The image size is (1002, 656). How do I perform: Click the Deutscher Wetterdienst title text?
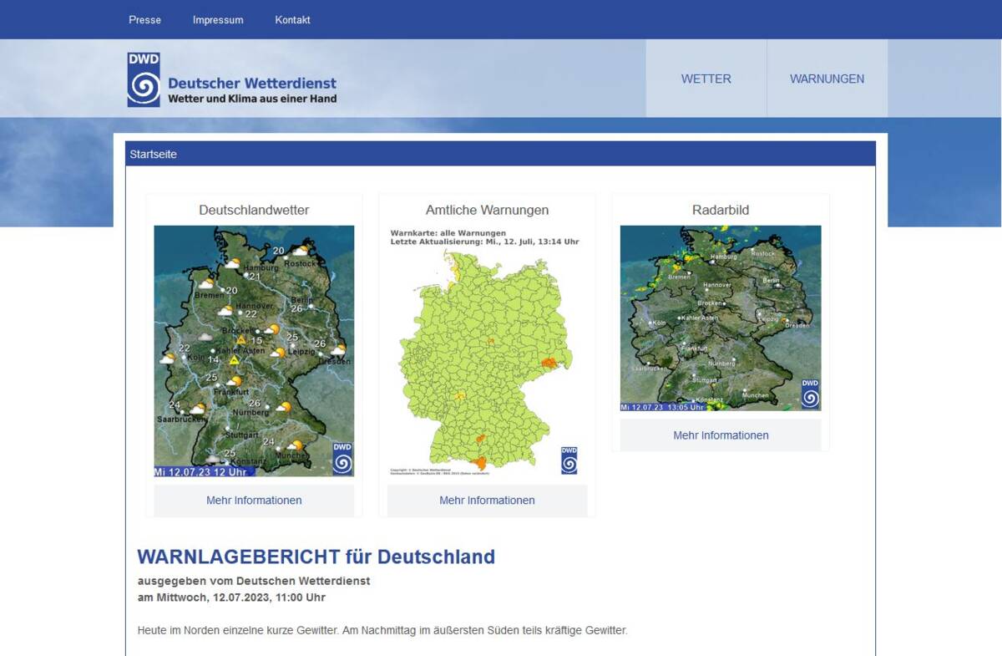(x=252, y=83)
